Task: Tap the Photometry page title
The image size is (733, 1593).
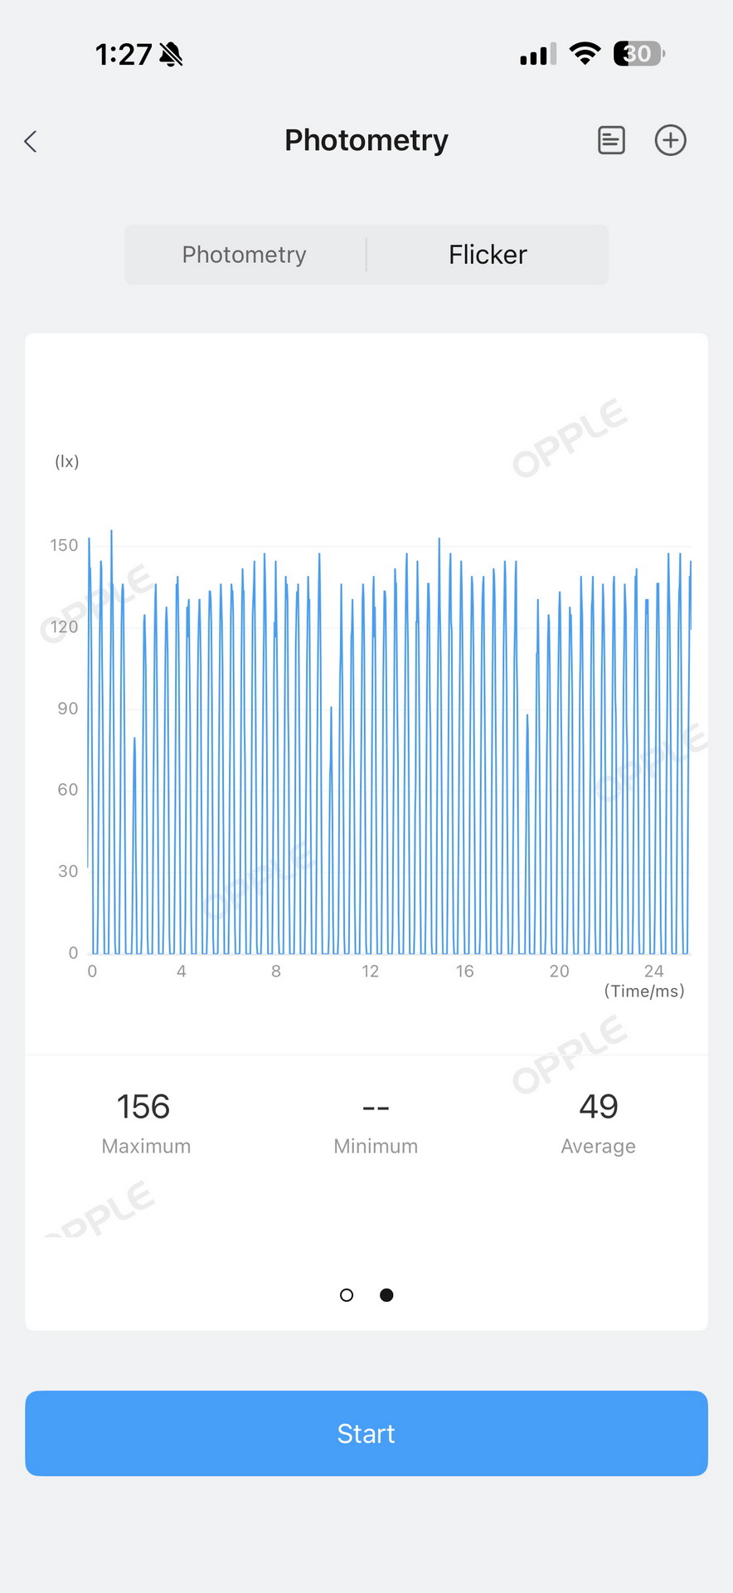Action: (x=366, y=140)
